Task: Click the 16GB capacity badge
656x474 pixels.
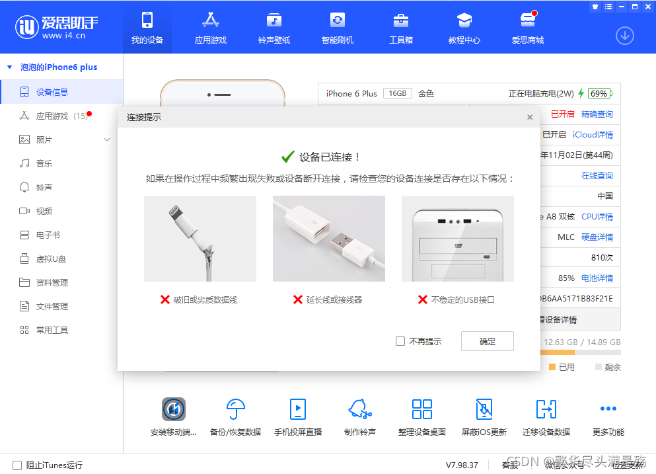Action: pos(398,93)
